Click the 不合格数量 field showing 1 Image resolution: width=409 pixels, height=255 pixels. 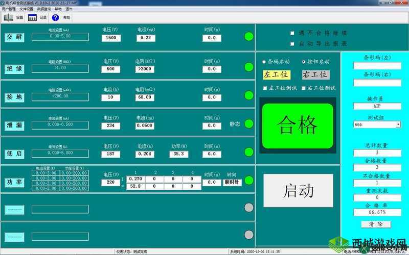377,183
